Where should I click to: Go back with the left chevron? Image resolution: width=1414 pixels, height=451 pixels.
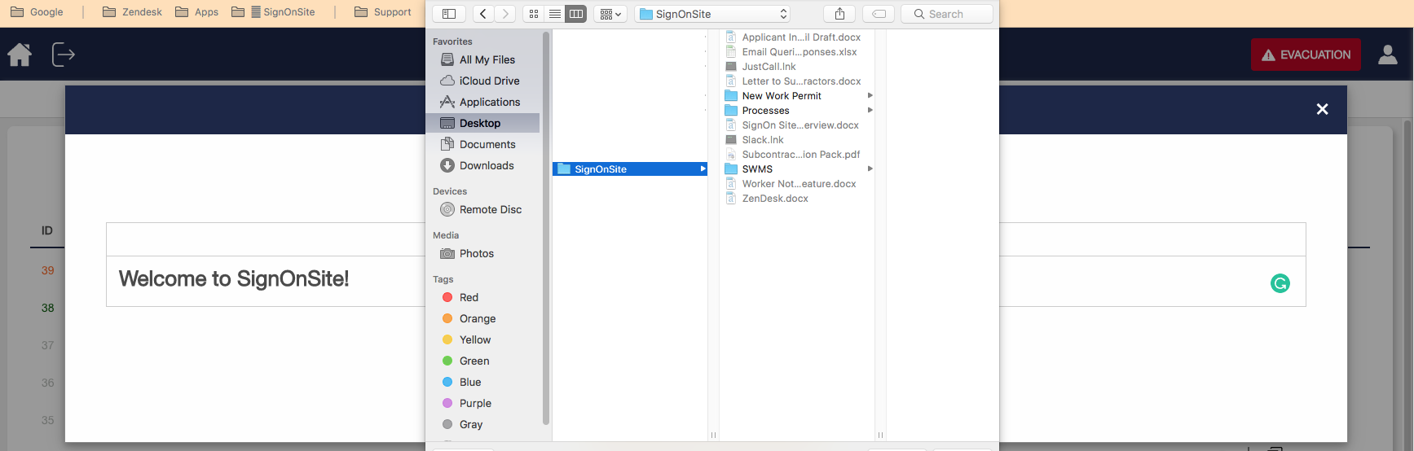click(x=483, y=14)
